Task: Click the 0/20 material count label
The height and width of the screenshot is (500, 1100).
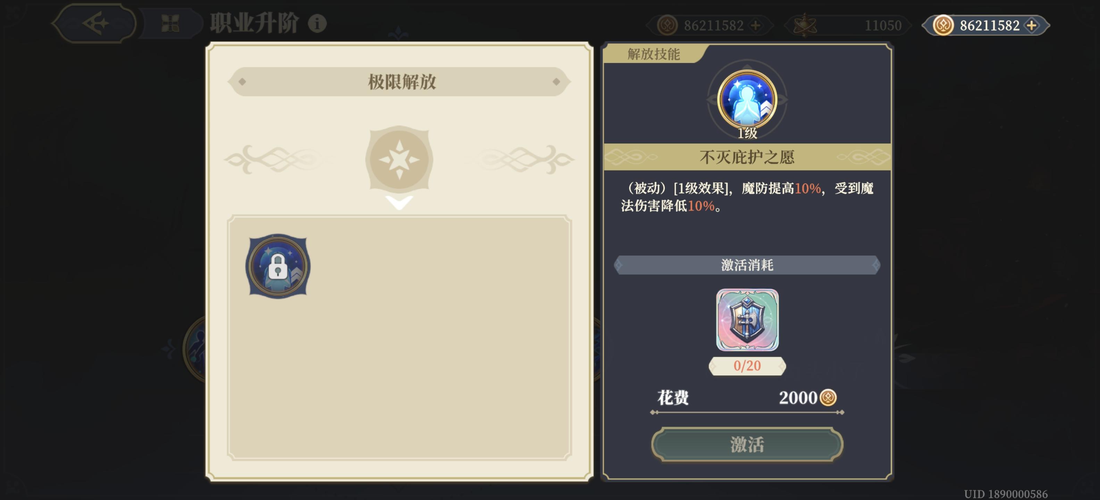Action: click(747, 366)
